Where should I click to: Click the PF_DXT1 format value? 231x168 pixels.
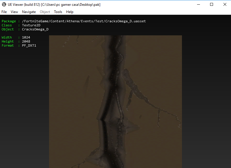point(29,45)
